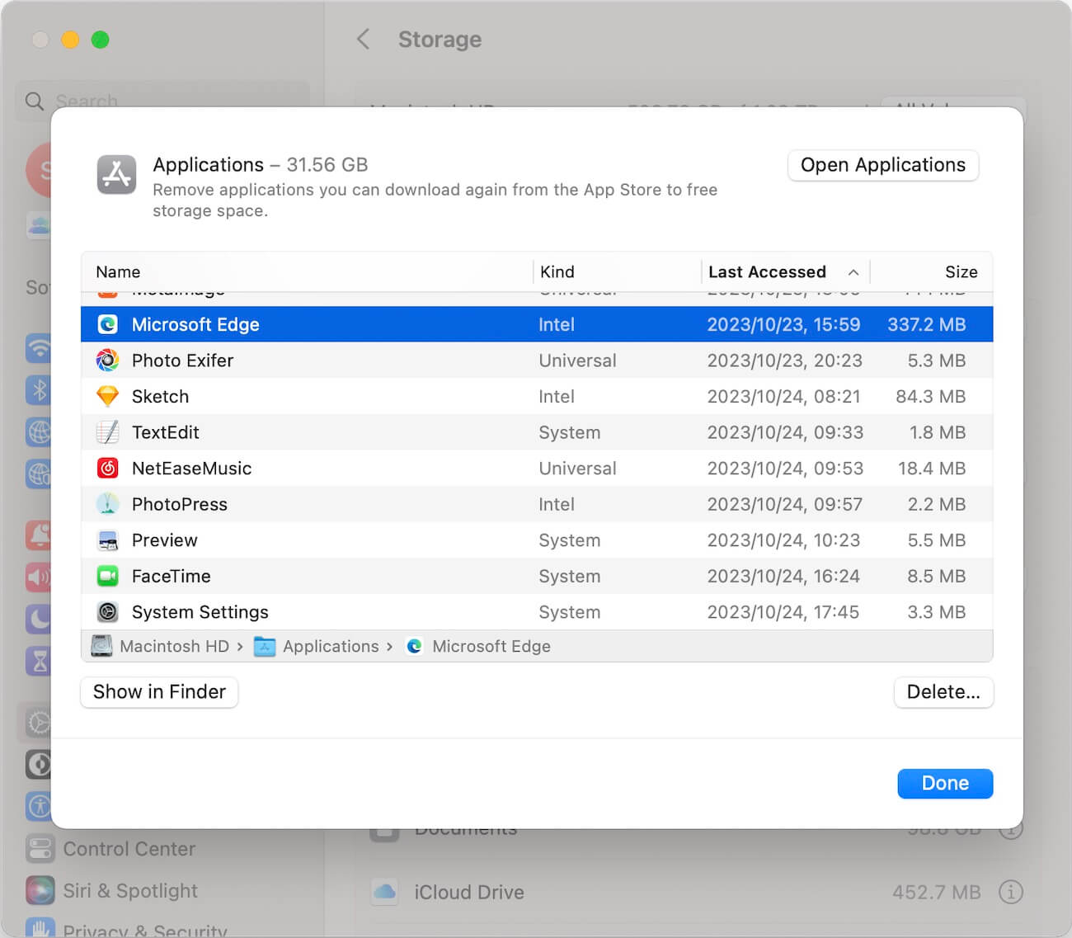The image size is (1072, 938).
Task: Select the FaceTime row name
Action: [x=171, y=576]
